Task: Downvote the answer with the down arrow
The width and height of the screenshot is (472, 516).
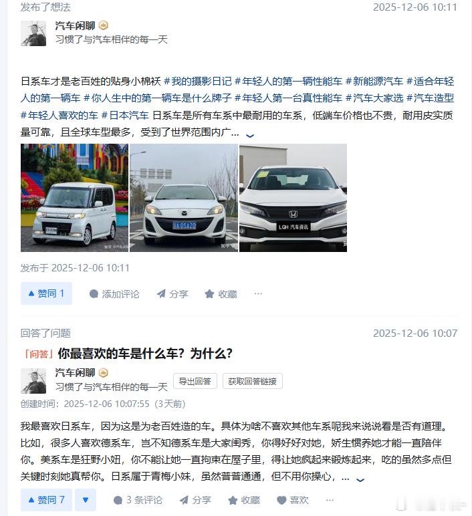Action: (x=86, y=500)
